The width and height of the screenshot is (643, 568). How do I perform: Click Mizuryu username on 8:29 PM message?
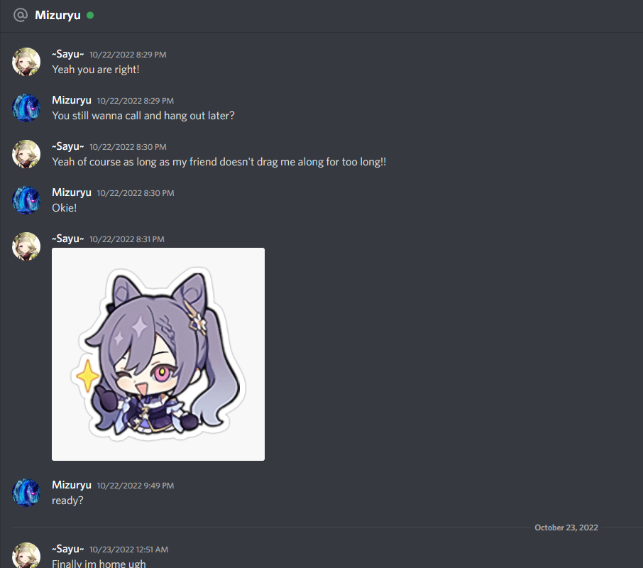(72, 100)
